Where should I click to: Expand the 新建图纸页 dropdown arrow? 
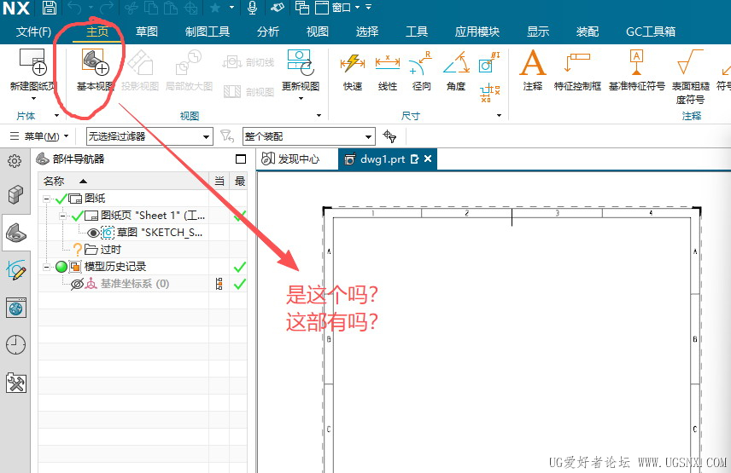(x=33, y=99)
